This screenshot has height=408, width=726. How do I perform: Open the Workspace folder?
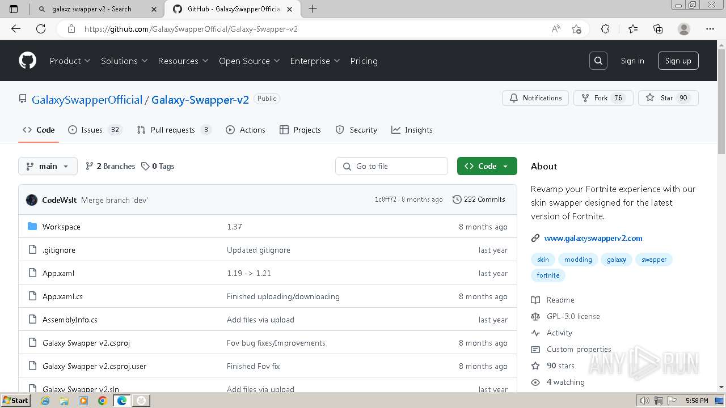pyautogui.click(x=61, y=227)
